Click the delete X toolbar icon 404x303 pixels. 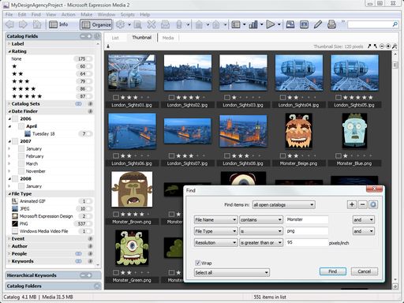(x=151, y=24)
